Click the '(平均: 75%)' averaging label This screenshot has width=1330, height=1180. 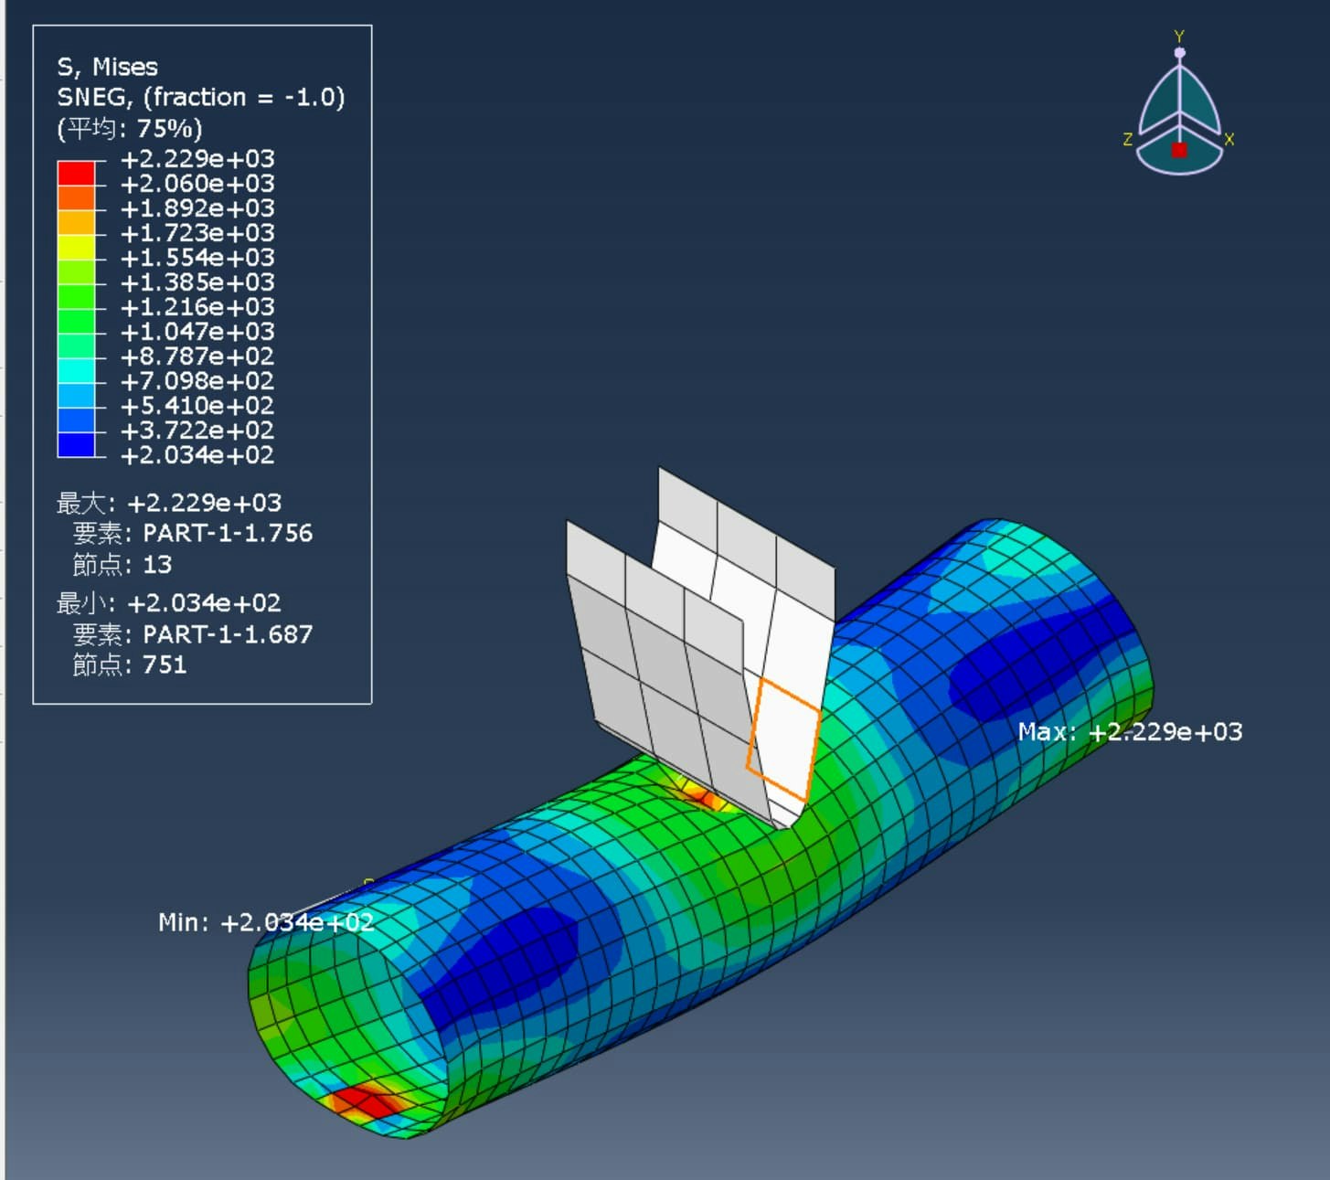point(130,128)
